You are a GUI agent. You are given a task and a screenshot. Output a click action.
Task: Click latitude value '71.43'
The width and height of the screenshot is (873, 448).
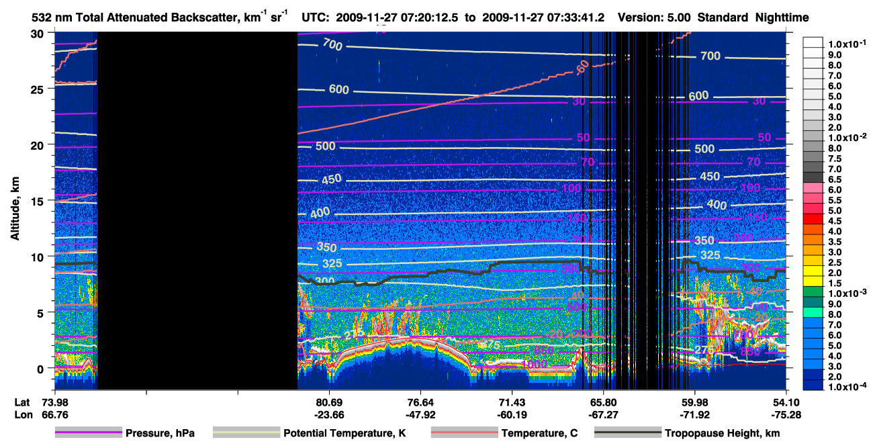pyautogui.click(x=512, y=402)
